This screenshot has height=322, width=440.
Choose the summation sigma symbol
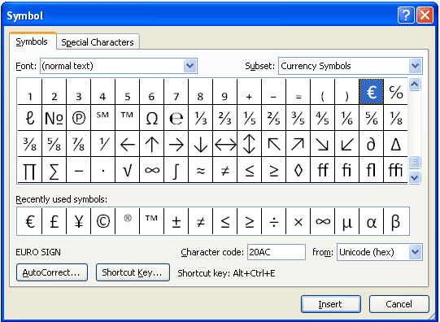(x=54, y=170)
